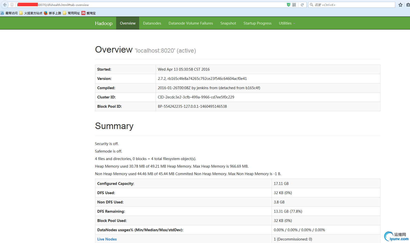This screenshot has width=410, height=243.
Task: Open the bookmarks list icon beside star
Action: [408, 5]
